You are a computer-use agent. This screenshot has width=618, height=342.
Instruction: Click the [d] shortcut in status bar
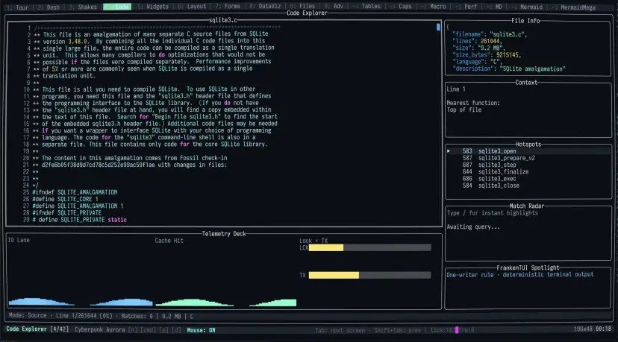point(176,330)
